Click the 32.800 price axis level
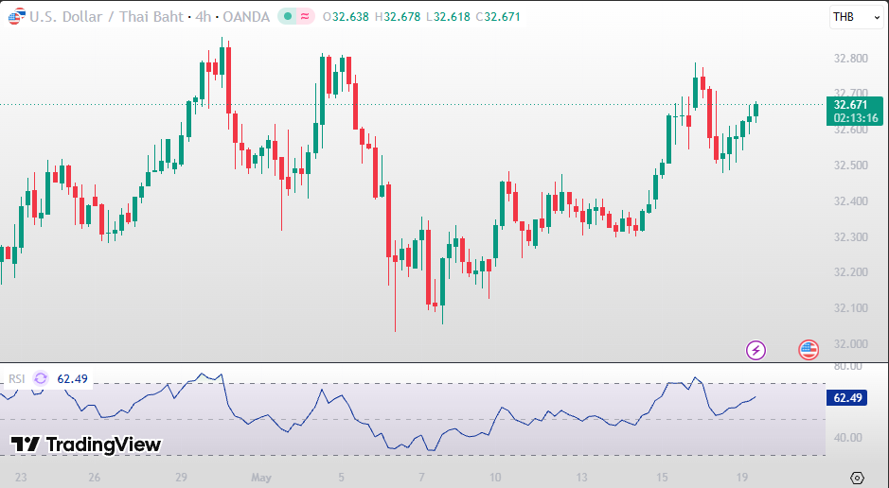Image resolution: width=889 pixels, height=488 pixels. 851,59
